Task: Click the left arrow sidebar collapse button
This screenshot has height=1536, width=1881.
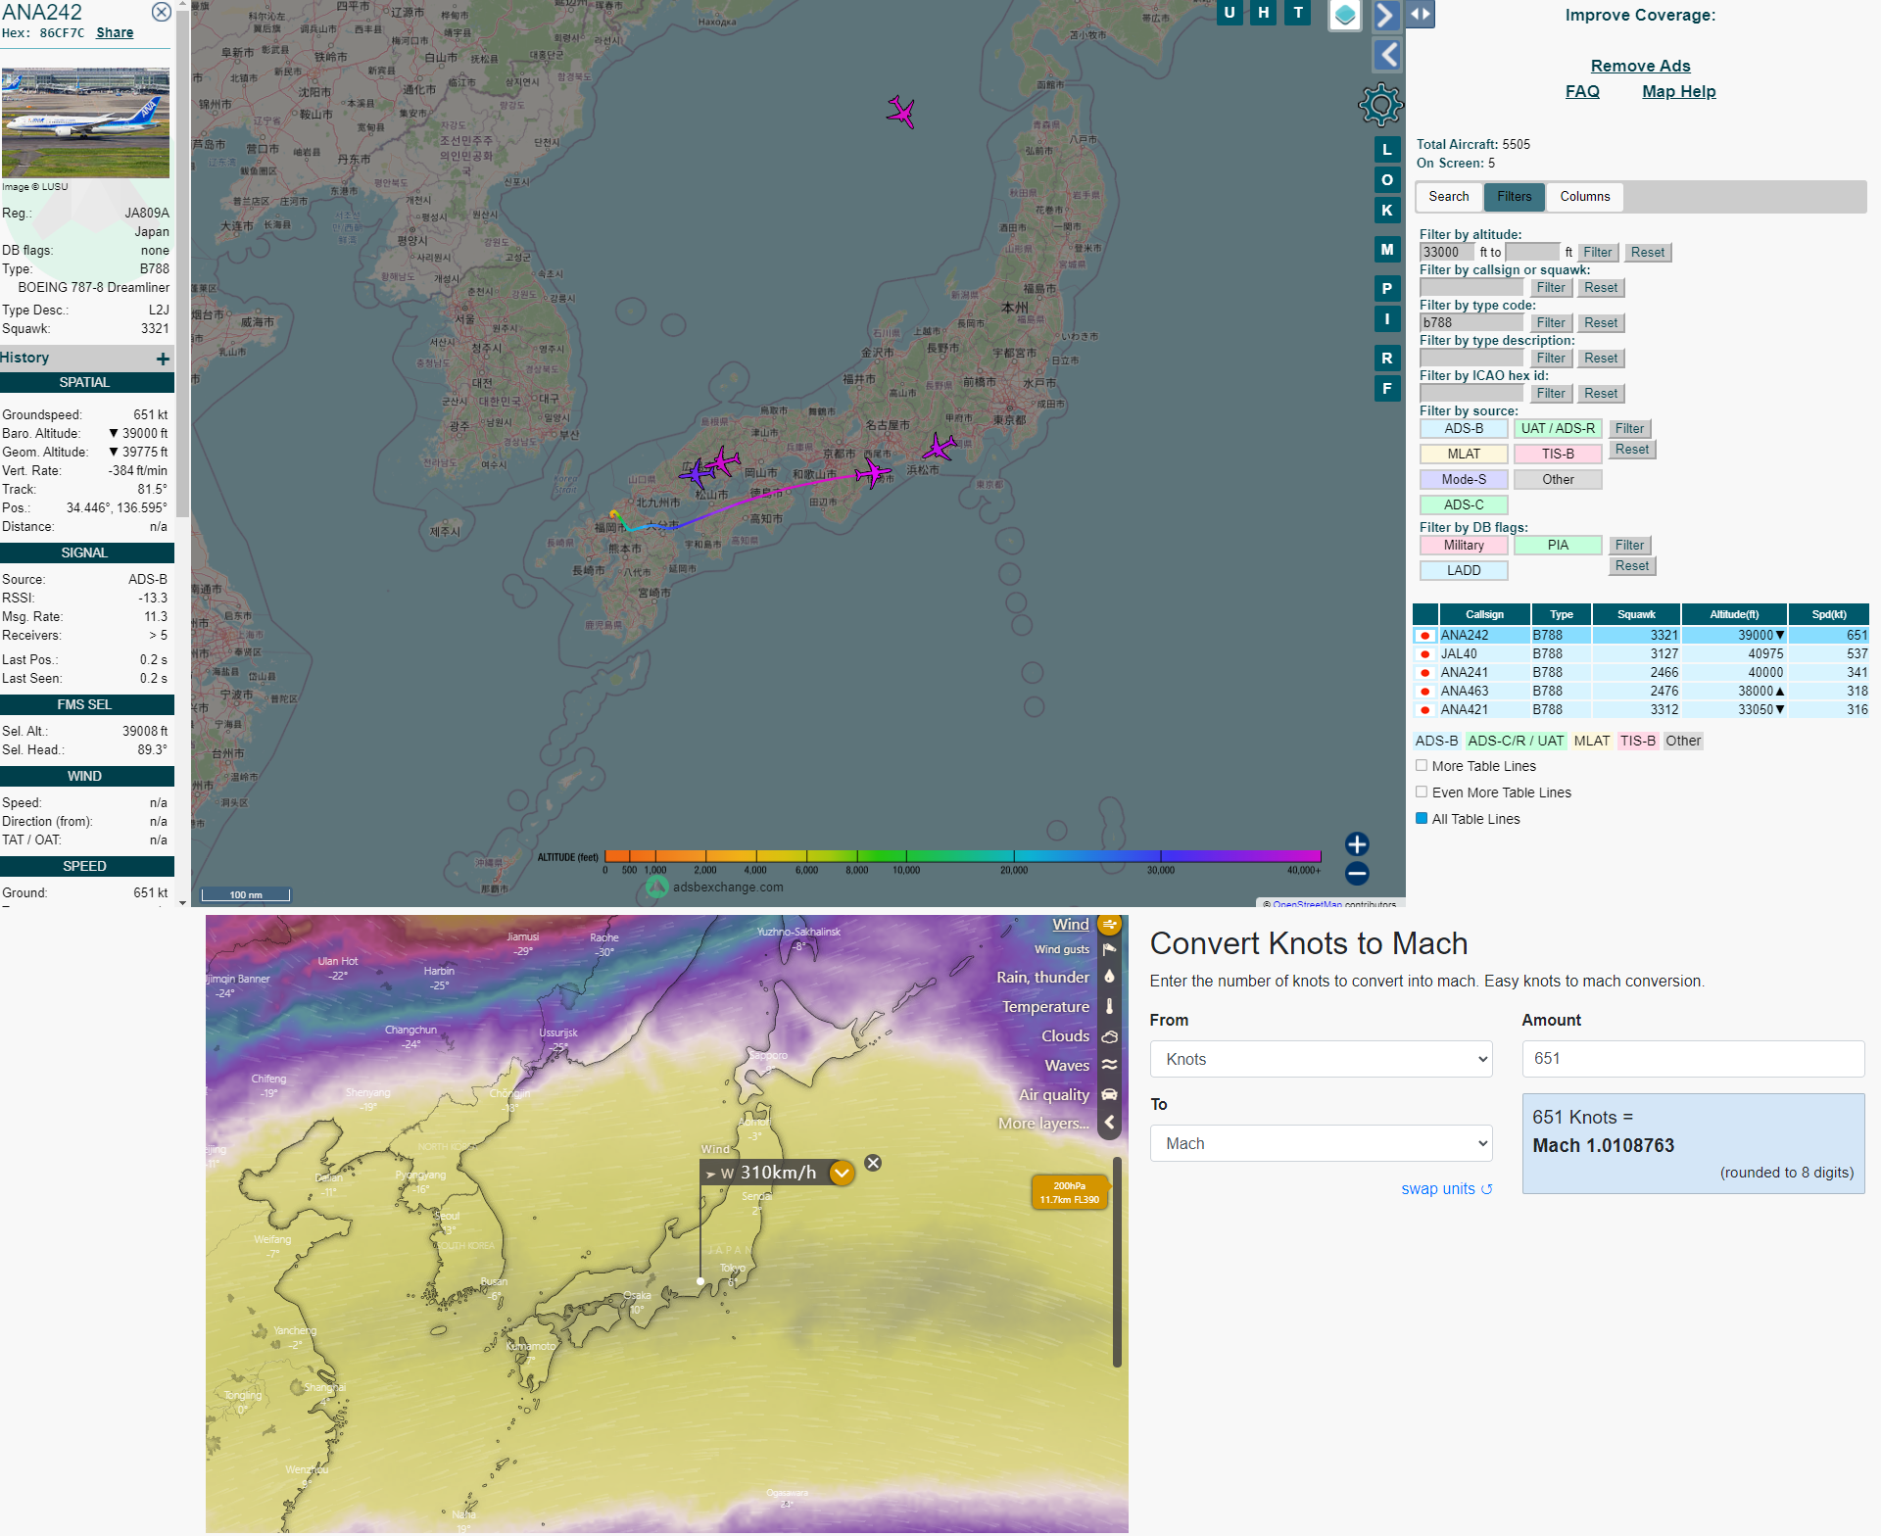Action: [x=1387, y=55]
